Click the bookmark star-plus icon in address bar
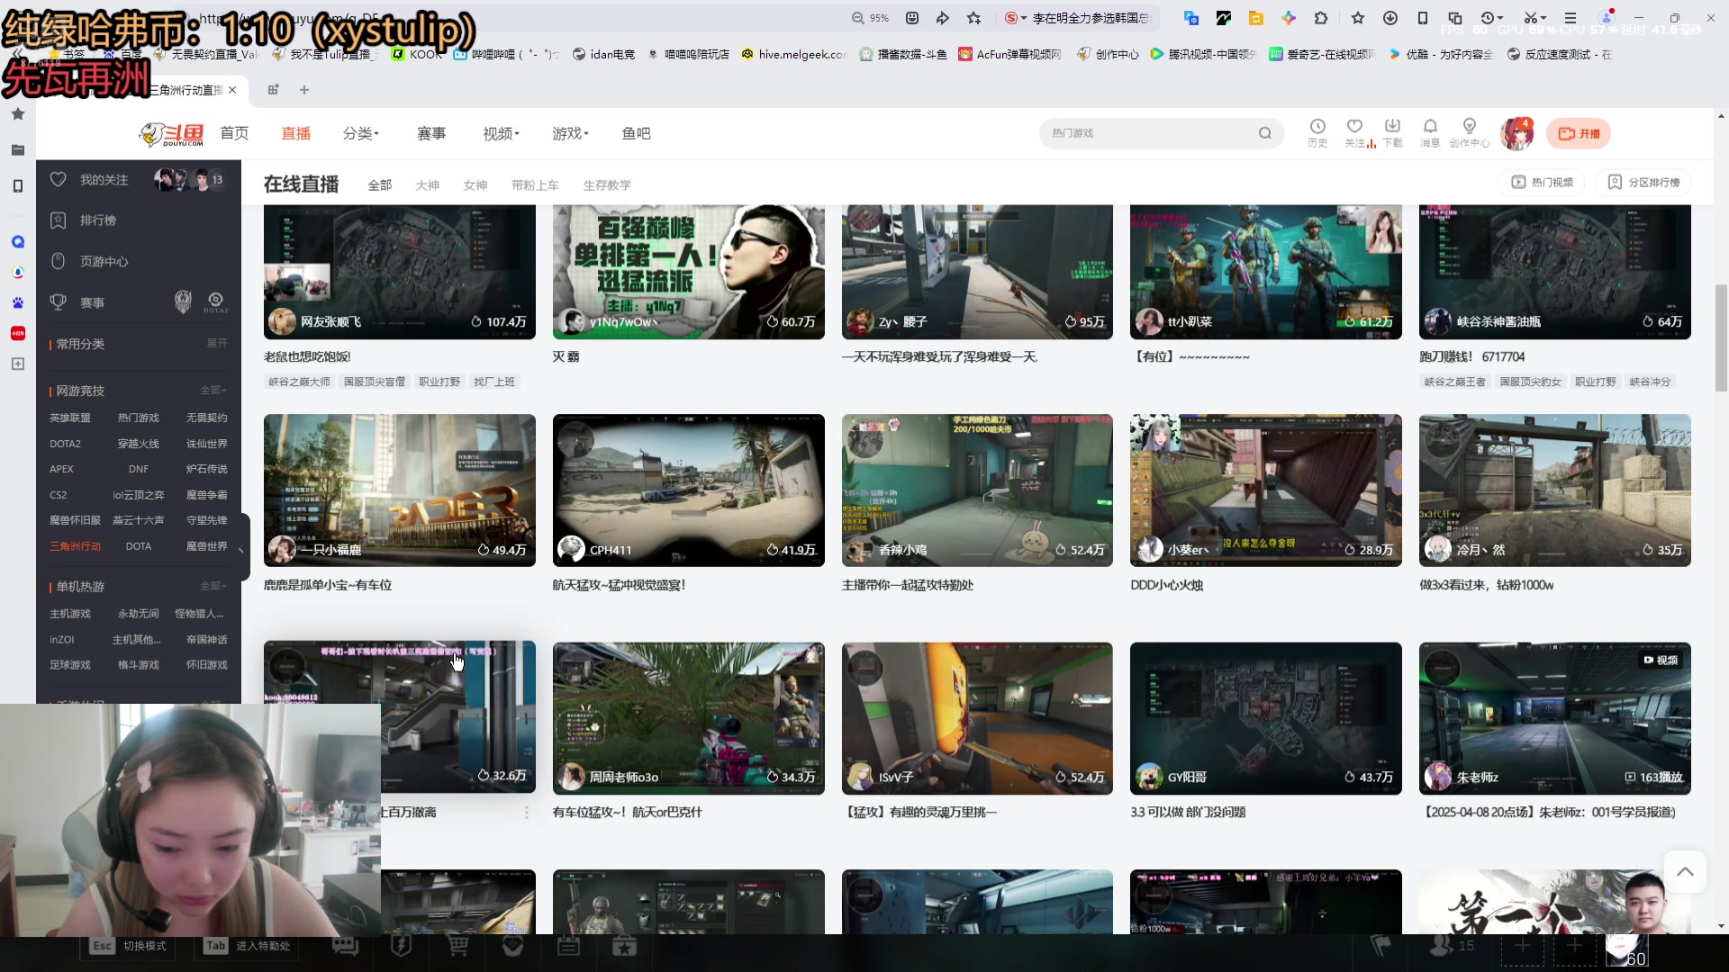The image size is (1729, 972). tap(973, 18)
